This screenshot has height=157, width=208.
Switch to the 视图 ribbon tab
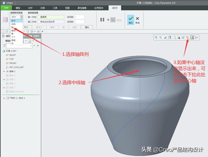67,8
